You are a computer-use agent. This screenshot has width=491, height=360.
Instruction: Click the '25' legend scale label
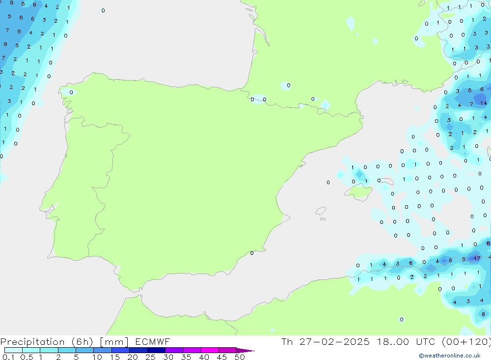(x=150, y=357)
